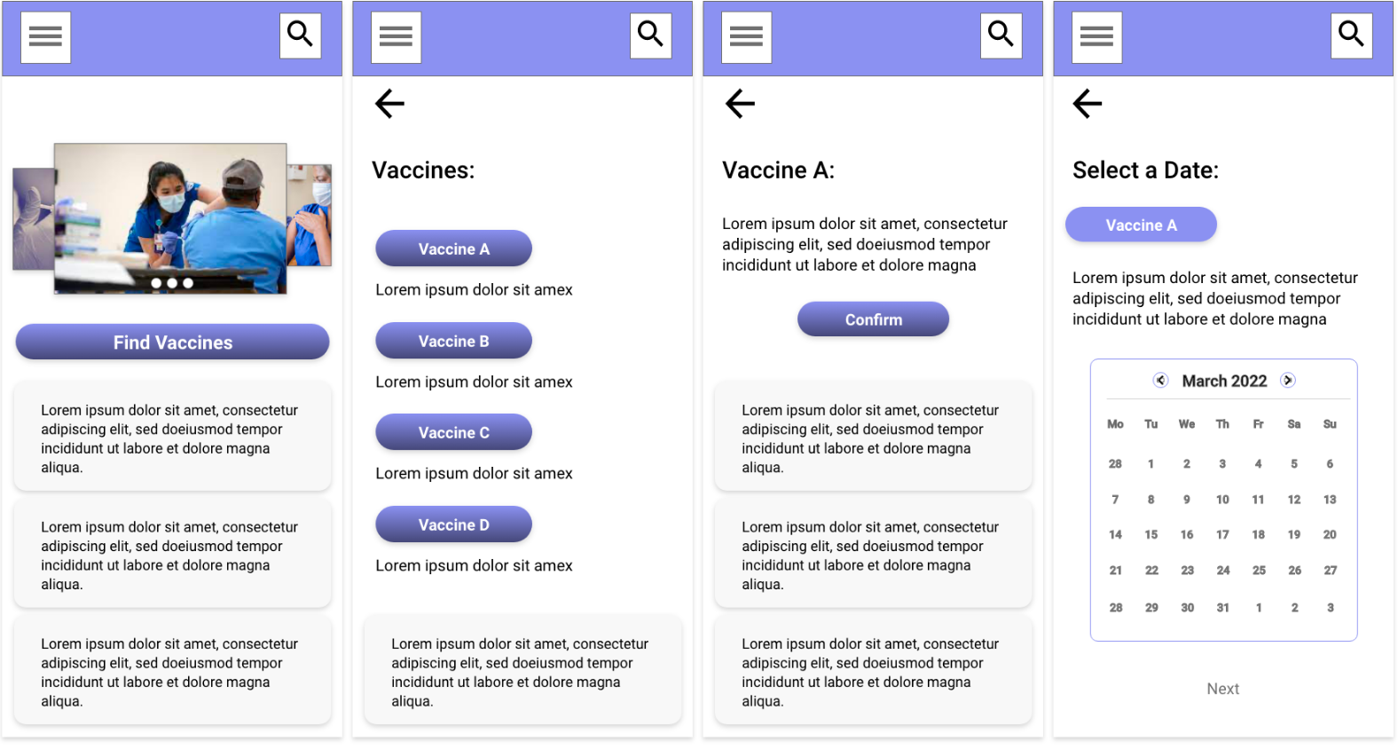Pick March 17 in the calendar
The image size is (1398, 749).
click(x=1222, y=535)
